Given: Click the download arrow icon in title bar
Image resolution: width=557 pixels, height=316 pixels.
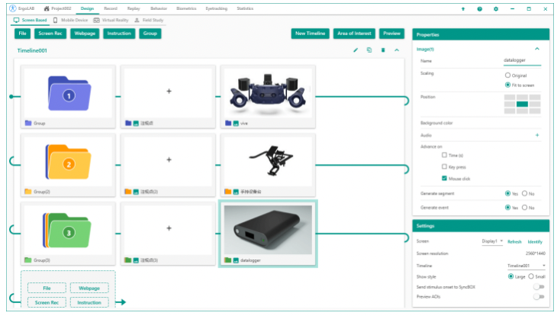Looking at the screenshot, I should point(463,8).
